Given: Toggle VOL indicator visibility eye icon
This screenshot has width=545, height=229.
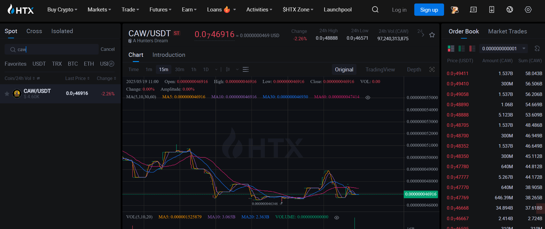Looking at the screenshot, I should [x=337, y=218].
